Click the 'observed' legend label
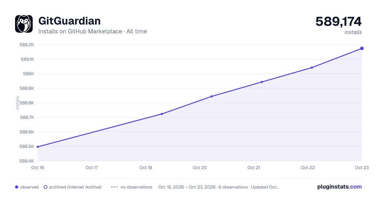Screen dimensions: 377x198 (x=29, y=187)
